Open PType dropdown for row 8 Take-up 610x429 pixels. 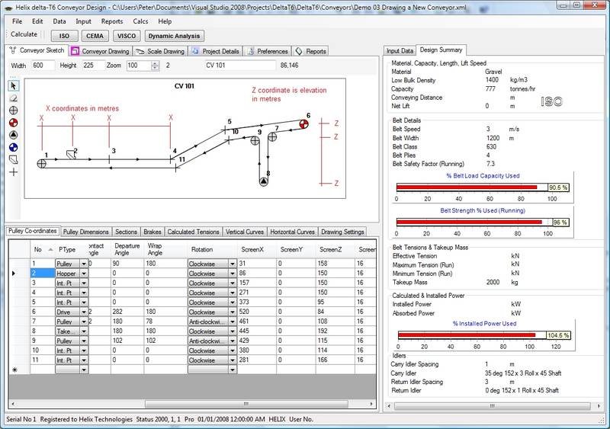[x=84, y=331]
